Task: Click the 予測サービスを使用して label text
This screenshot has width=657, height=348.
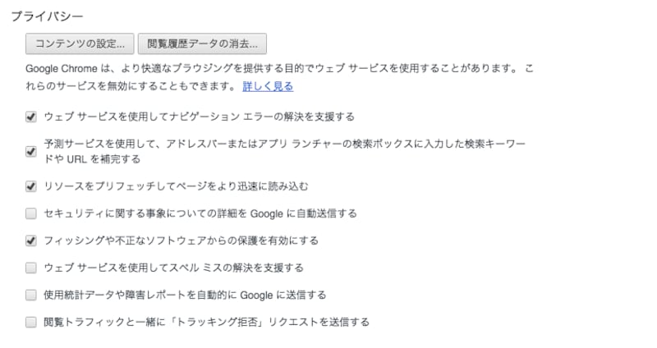Action: (279, 144)
